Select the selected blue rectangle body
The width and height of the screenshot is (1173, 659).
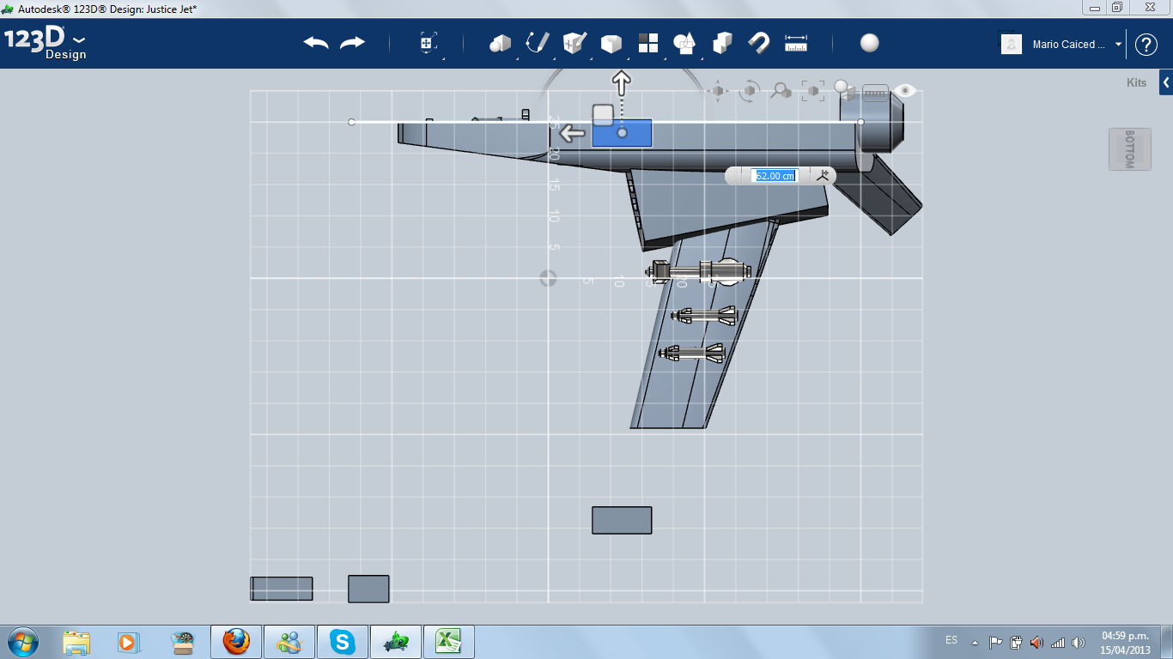[x=622, y=133]
